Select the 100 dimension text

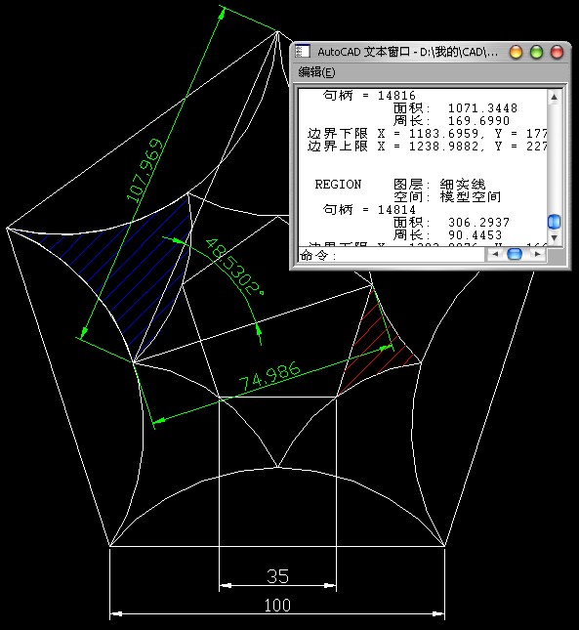277,605
